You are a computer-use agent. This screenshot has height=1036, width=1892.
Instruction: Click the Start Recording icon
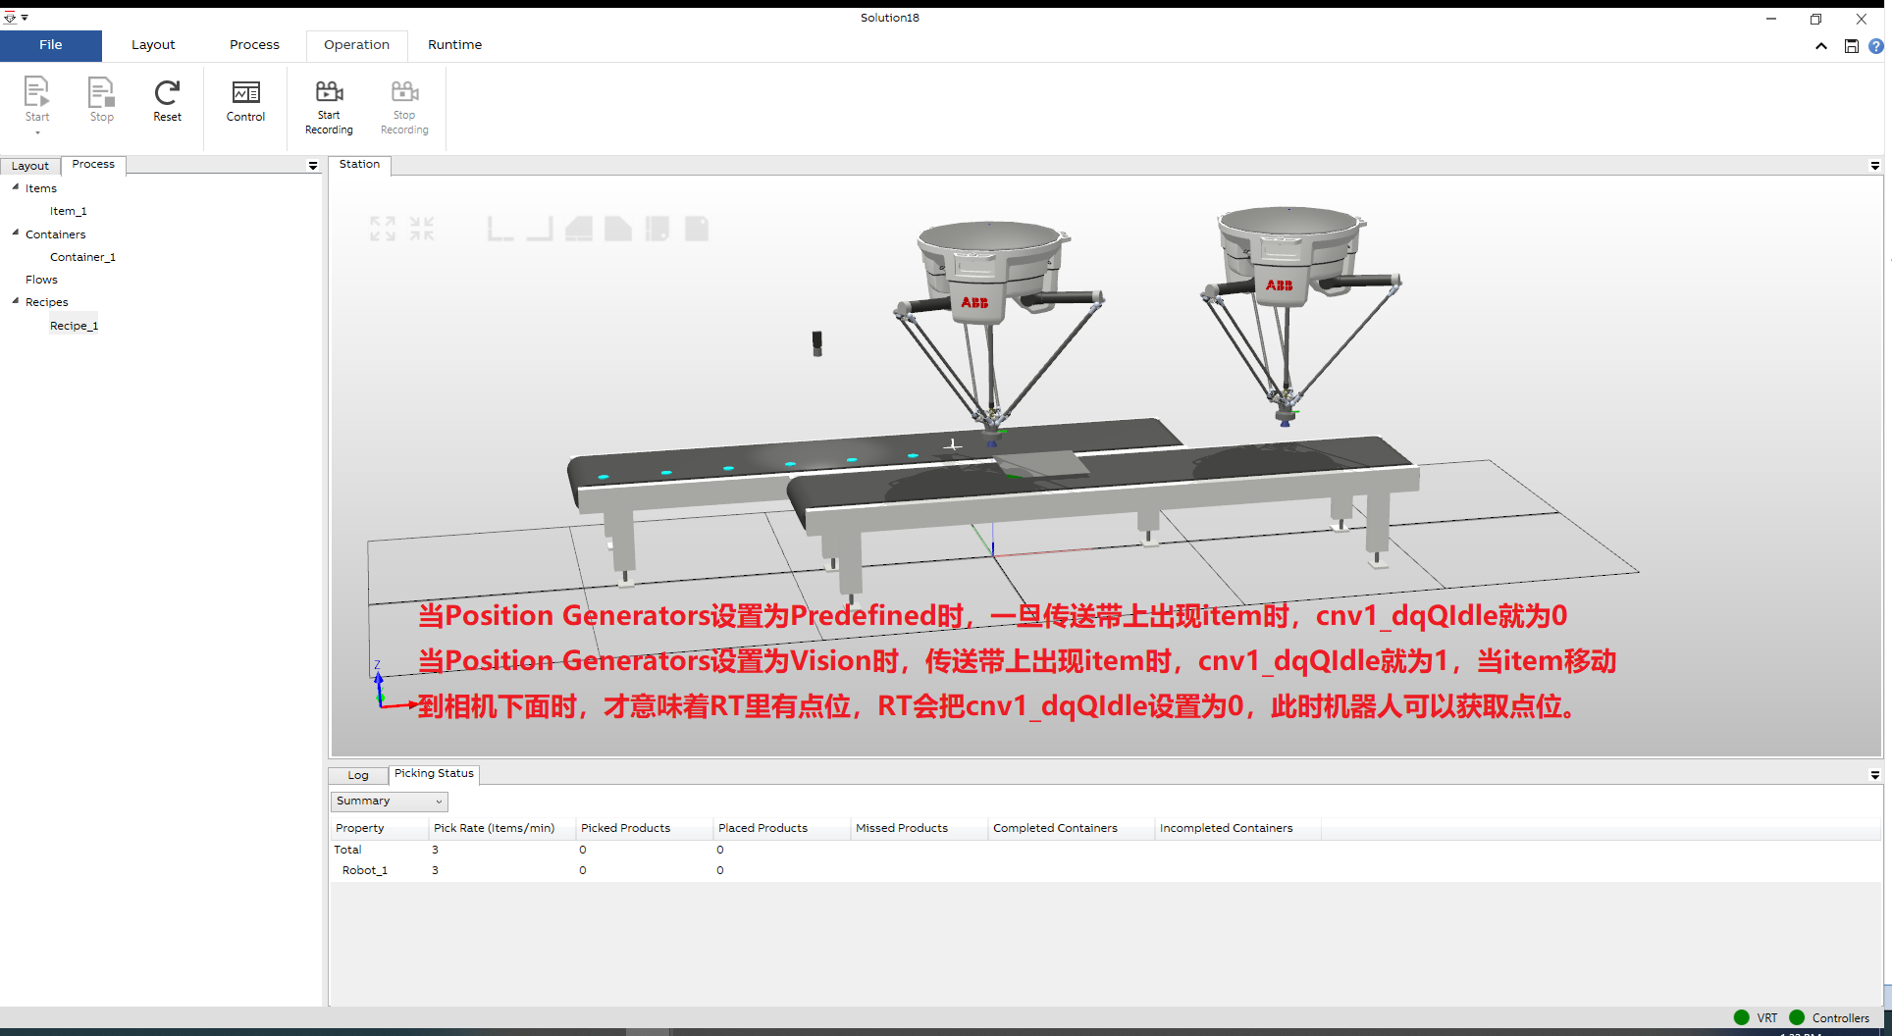point(329,91)
